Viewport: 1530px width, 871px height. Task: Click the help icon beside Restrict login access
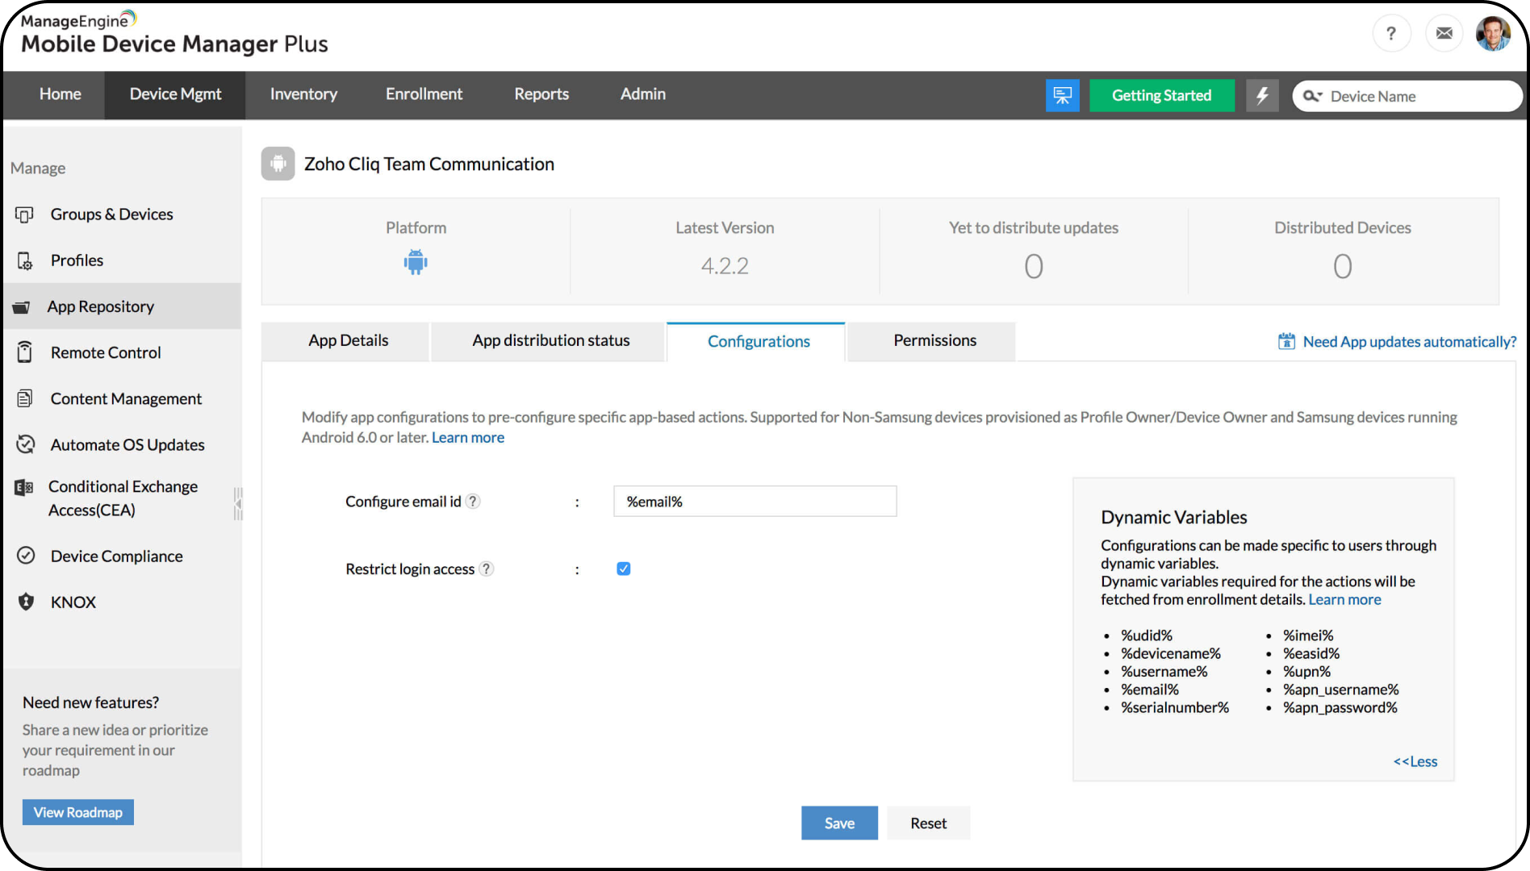pyautogui.click(x=486, y=569)
